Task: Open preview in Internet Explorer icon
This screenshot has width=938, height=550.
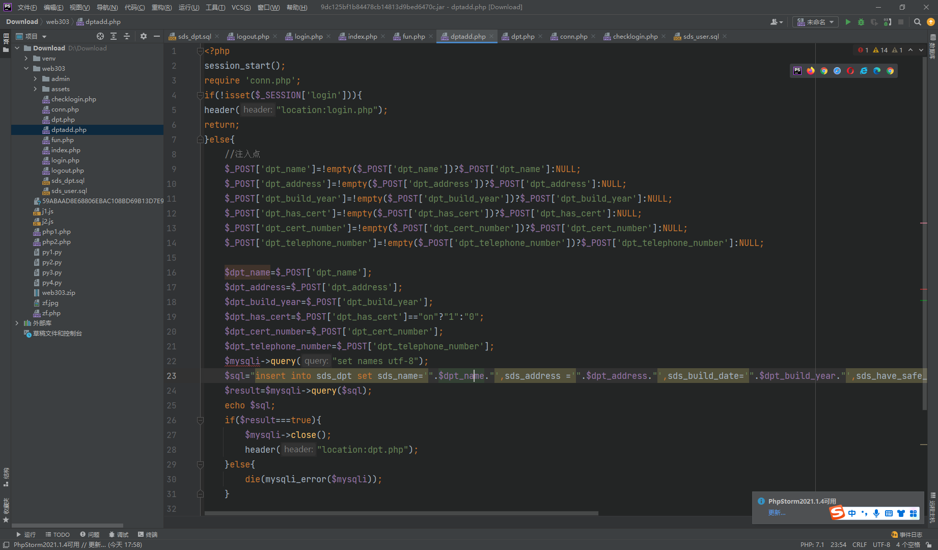Action: (x=864, y=71)
